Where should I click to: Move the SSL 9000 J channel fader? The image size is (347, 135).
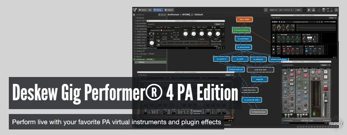[326, 99]
